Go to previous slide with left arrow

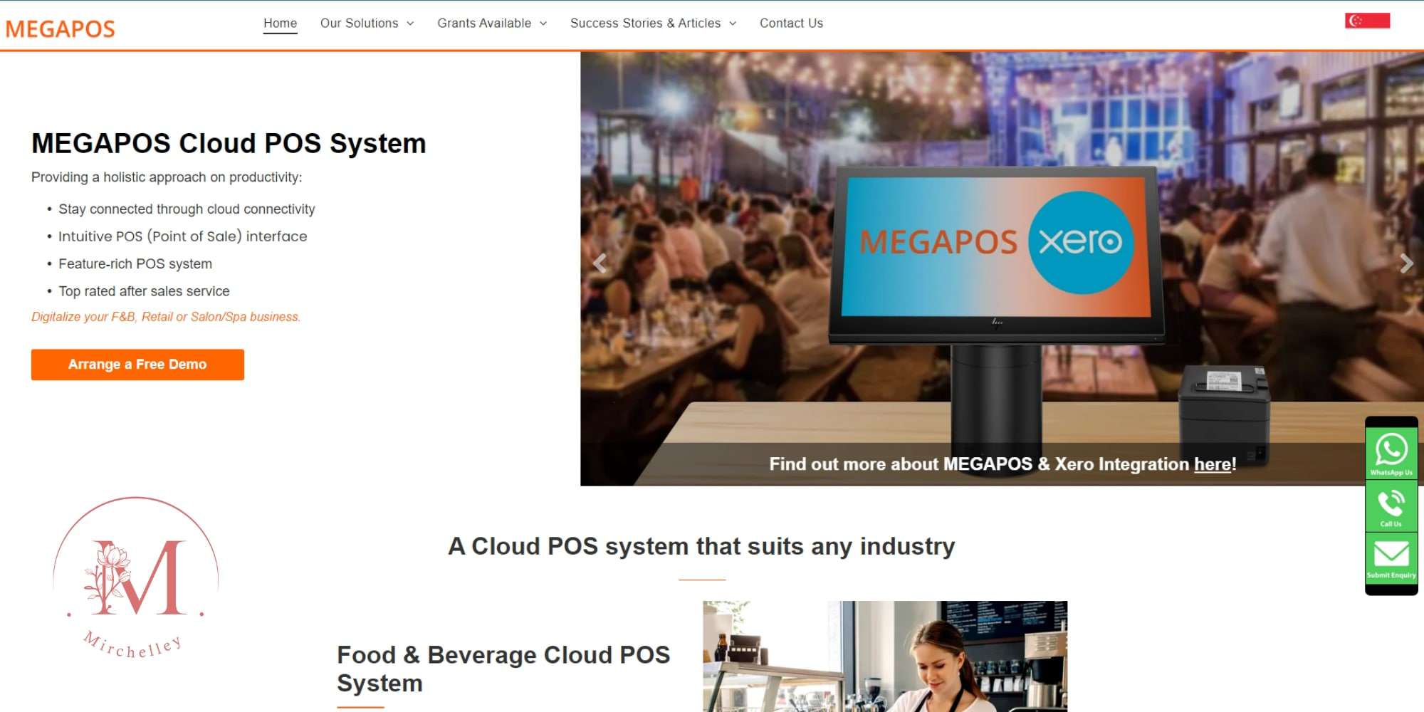(600, 263)
